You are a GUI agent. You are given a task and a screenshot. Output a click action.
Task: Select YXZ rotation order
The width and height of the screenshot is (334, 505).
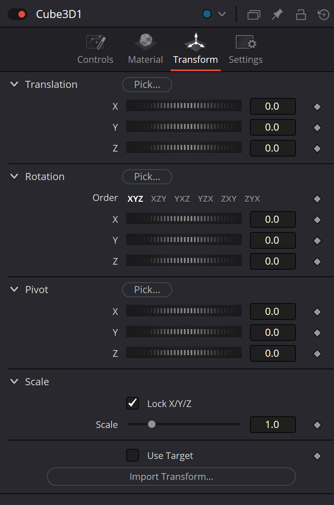182,199
